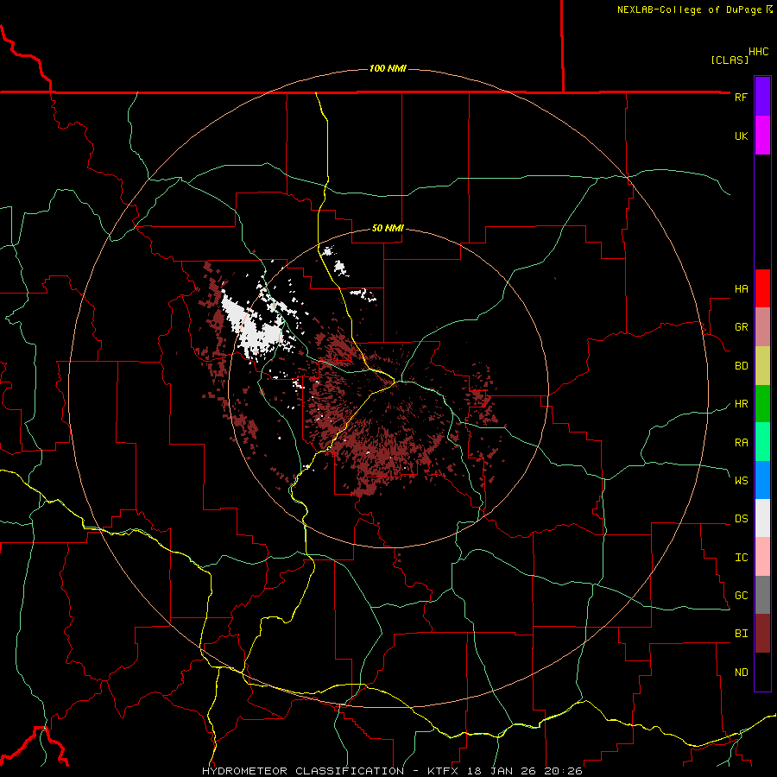
Task: Click the '[CLAS]' units label
Action: [730, 60]
